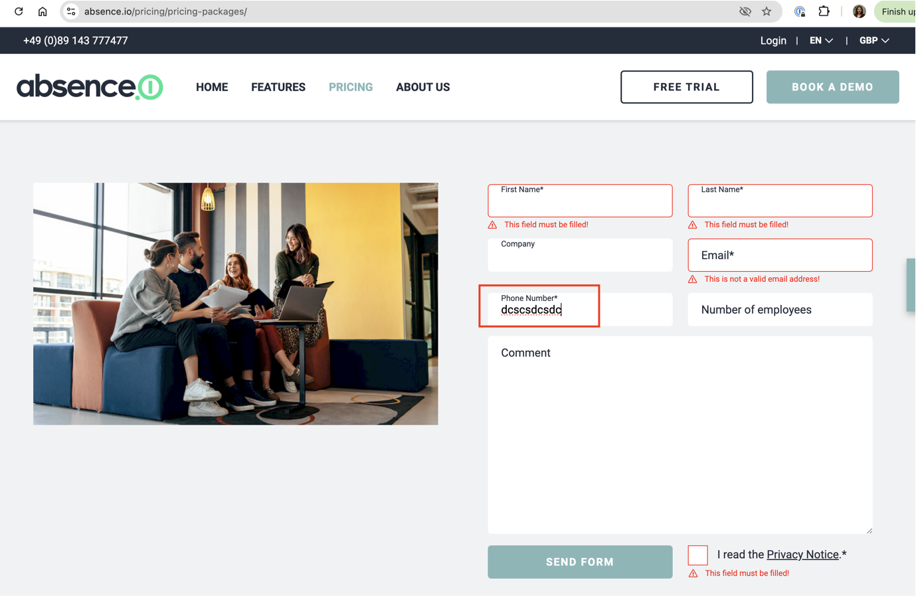Focus the First Name field
Viewport: 916px width, 596px height.
[x=580, y=201]
